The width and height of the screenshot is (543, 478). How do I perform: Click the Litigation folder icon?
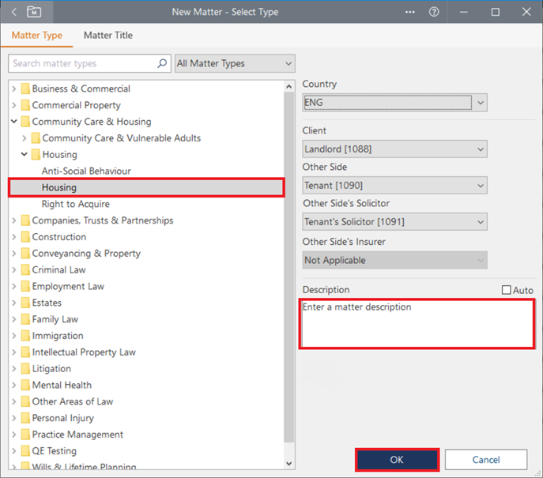(25, 369)
